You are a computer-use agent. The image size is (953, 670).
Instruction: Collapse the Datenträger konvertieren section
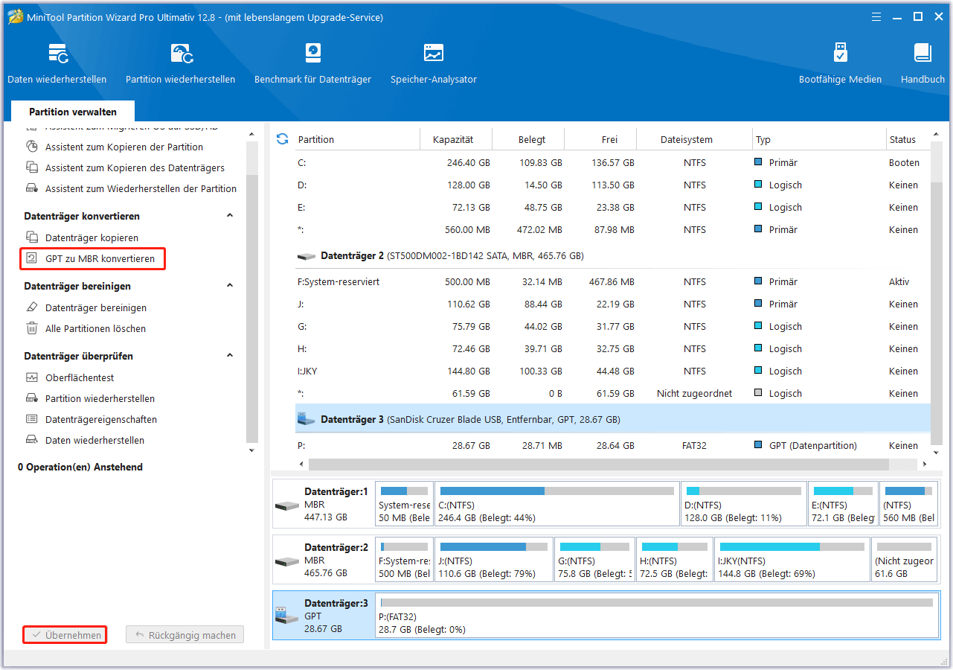click(x=230, y=216)
